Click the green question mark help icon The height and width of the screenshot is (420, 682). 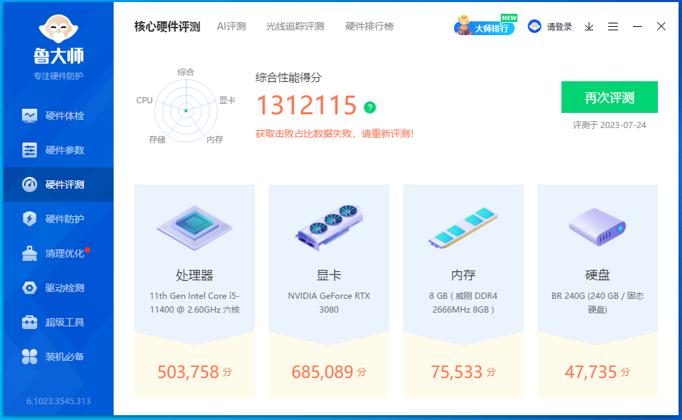(x=370, y=107)
